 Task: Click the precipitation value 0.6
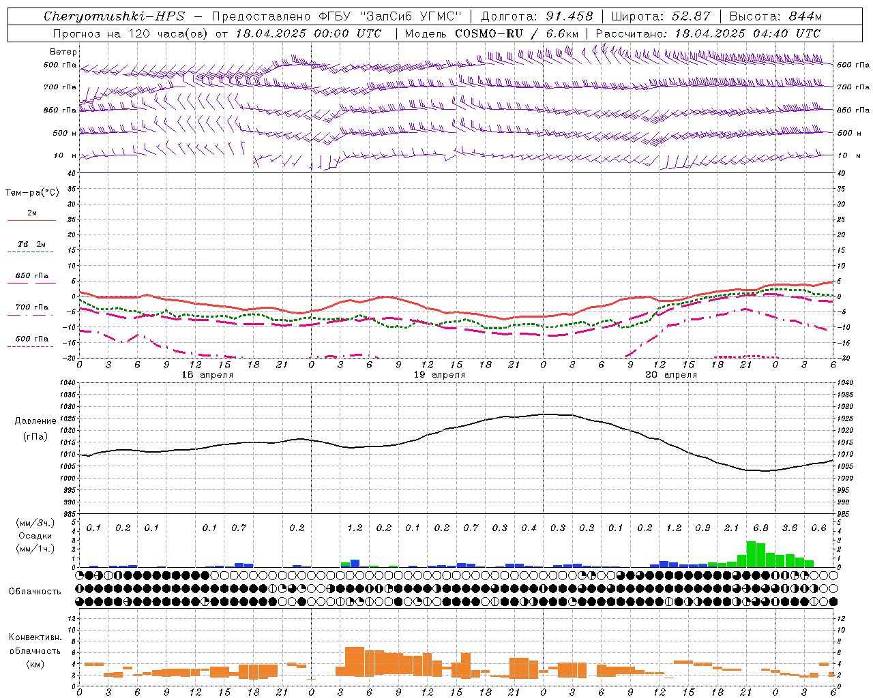[x=818, y=528]
